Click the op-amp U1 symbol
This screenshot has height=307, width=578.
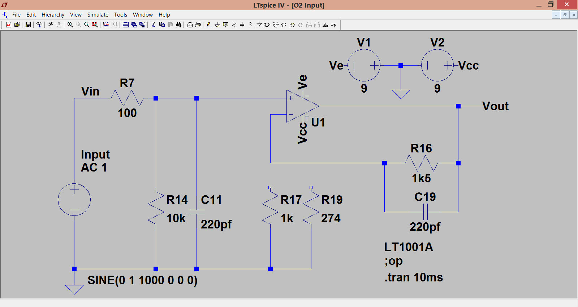pyautogui.click(x=303, y=106)
